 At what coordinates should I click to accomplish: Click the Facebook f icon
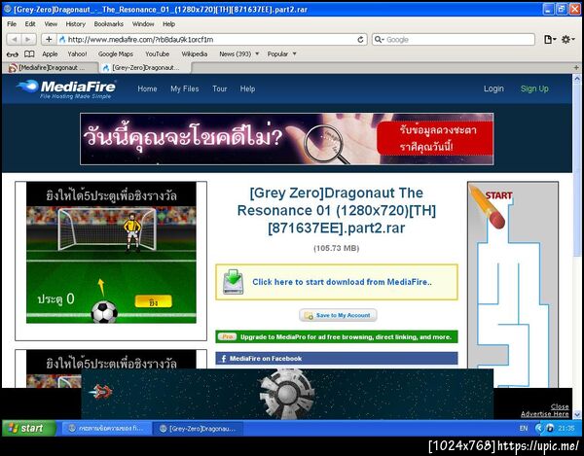coord(224,359)
